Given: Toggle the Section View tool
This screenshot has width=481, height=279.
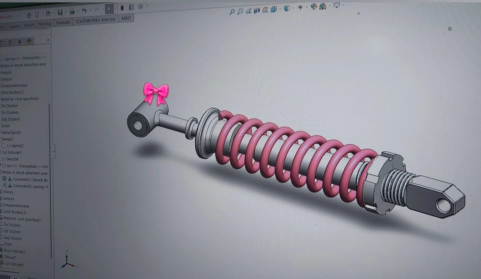Looking at the screenshot, I should click(x=257, y=11).
